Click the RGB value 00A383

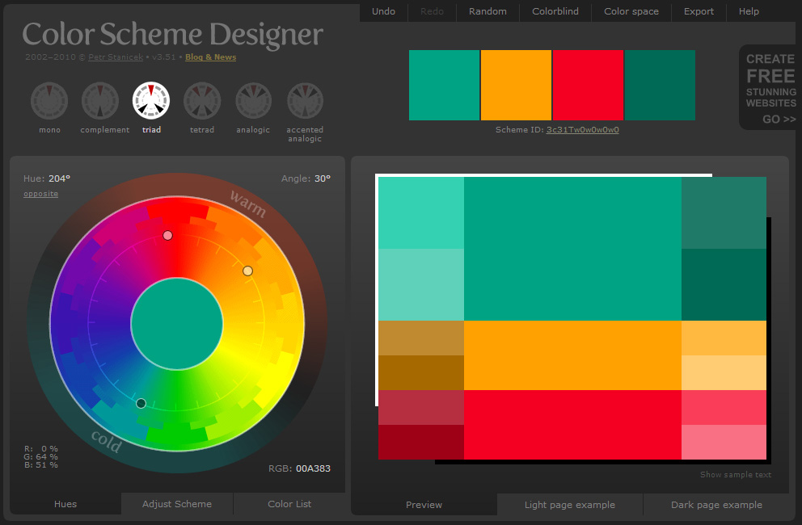click(313, 468)
